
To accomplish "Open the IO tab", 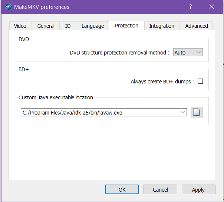I will tap(68, 26).
